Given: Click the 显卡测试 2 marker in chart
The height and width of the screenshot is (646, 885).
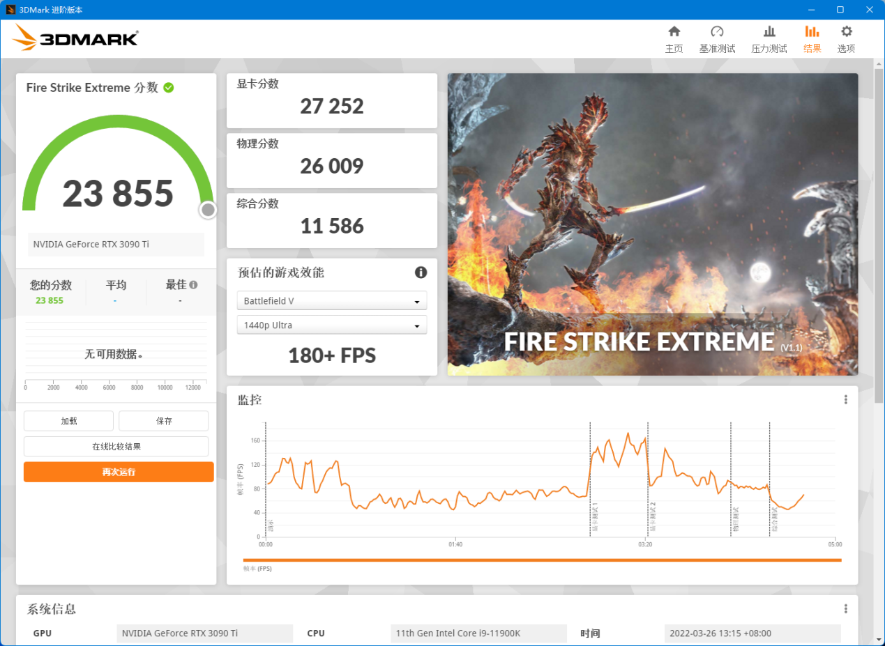Looking at the screenshot, I should (x=653, y=517).
